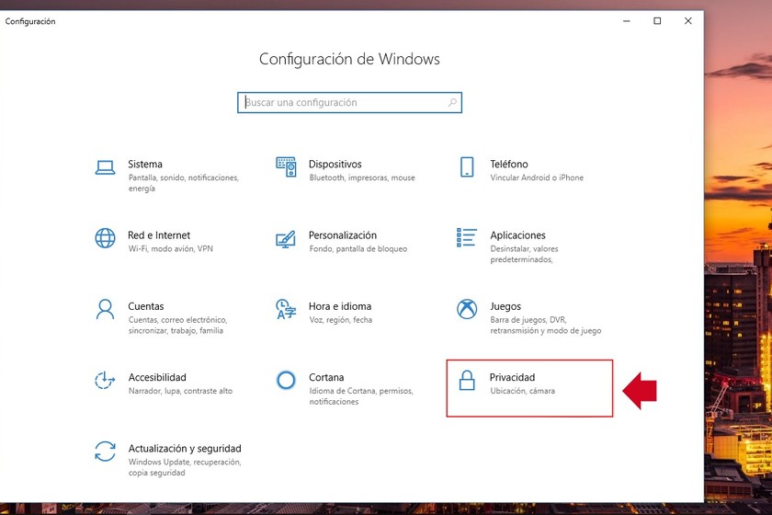The height and width of the screenshot is (515, 772).
Task: Click the Privacidad padlock icon
Action: click(x=467, y=381)
